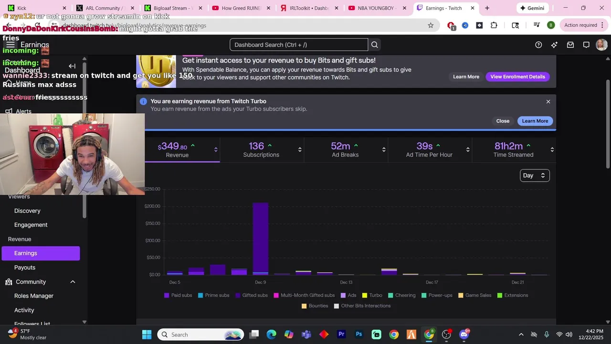Open the Chrome profile B icon
The width and height of the screenshot is (611, 344).
[551, 25]
